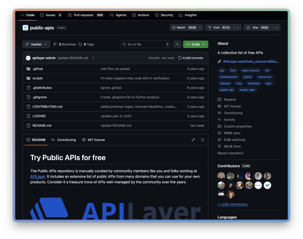Select the 'public-api' topic tag
Image resolution: width=303 pixels, height=239 pixels.
pos(227,90)
